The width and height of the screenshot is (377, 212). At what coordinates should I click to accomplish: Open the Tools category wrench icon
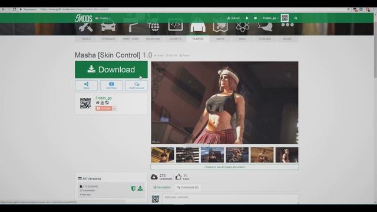click(x=86, y=27)
